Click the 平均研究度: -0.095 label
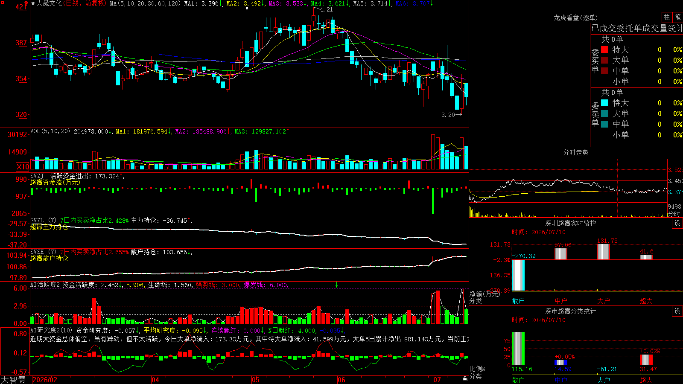The image size is (683, 384). (x=175, y=330)
